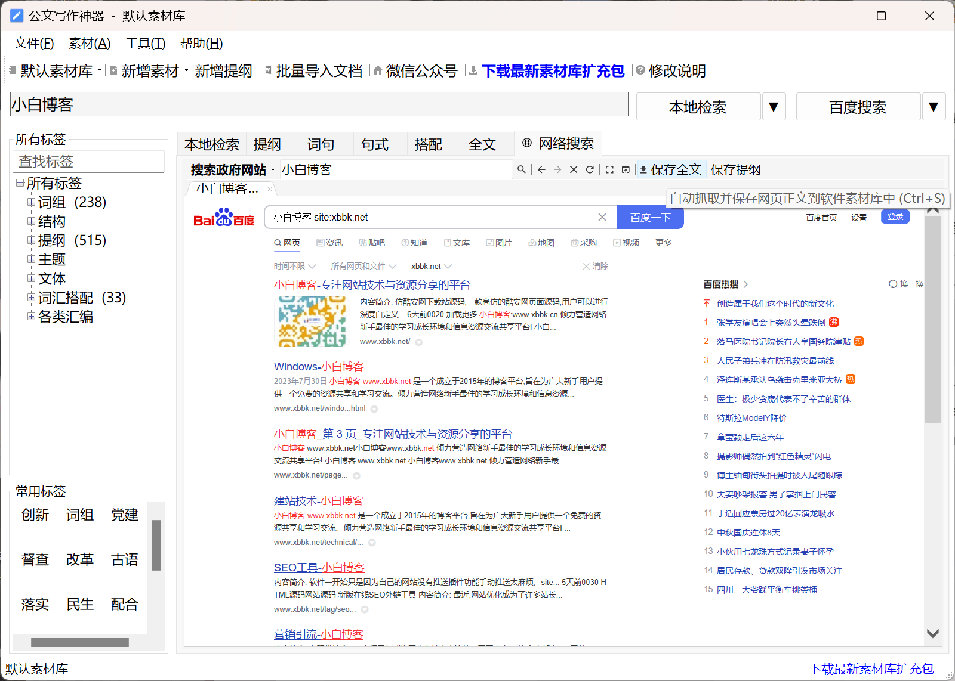The image size is (955, 681).
Task: Stop page loading with X icon
Action: (x=574, y=169)
